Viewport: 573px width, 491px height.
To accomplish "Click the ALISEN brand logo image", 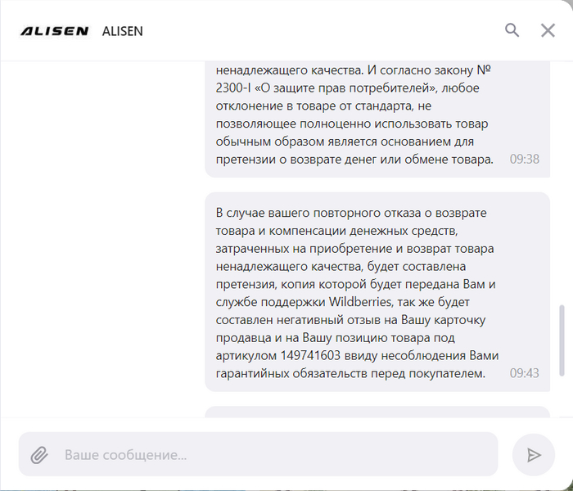I will tap(54, 31).
